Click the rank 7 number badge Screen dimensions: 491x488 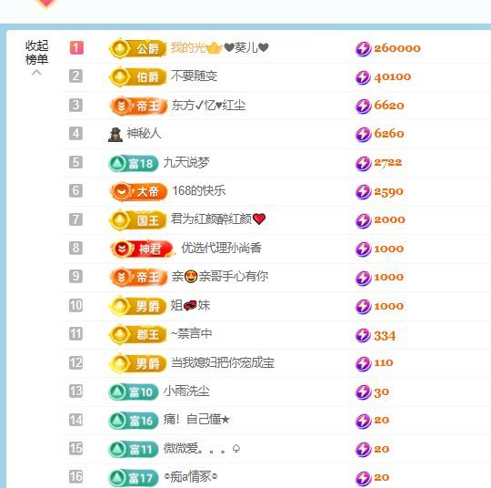[x=75, y=219]
